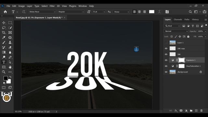The image size is (208, 117).
Task: Add layer mask at panel bottom
Action: [x=181, y=110]
